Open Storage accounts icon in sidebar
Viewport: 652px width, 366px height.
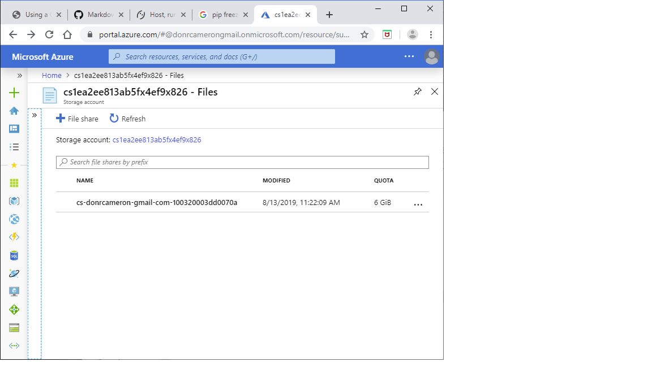[x=14, y=328]
